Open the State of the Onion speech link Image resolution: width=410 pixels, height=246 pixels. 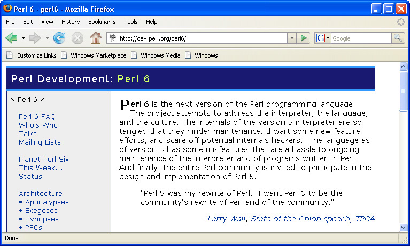coord(301,219)
